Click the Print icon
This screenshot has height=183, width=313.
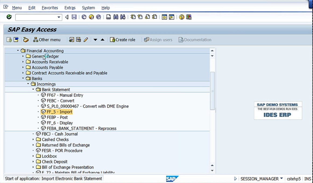108,17
